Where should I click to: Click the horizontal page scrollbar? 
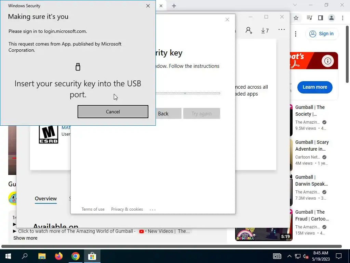pos(172,246)
